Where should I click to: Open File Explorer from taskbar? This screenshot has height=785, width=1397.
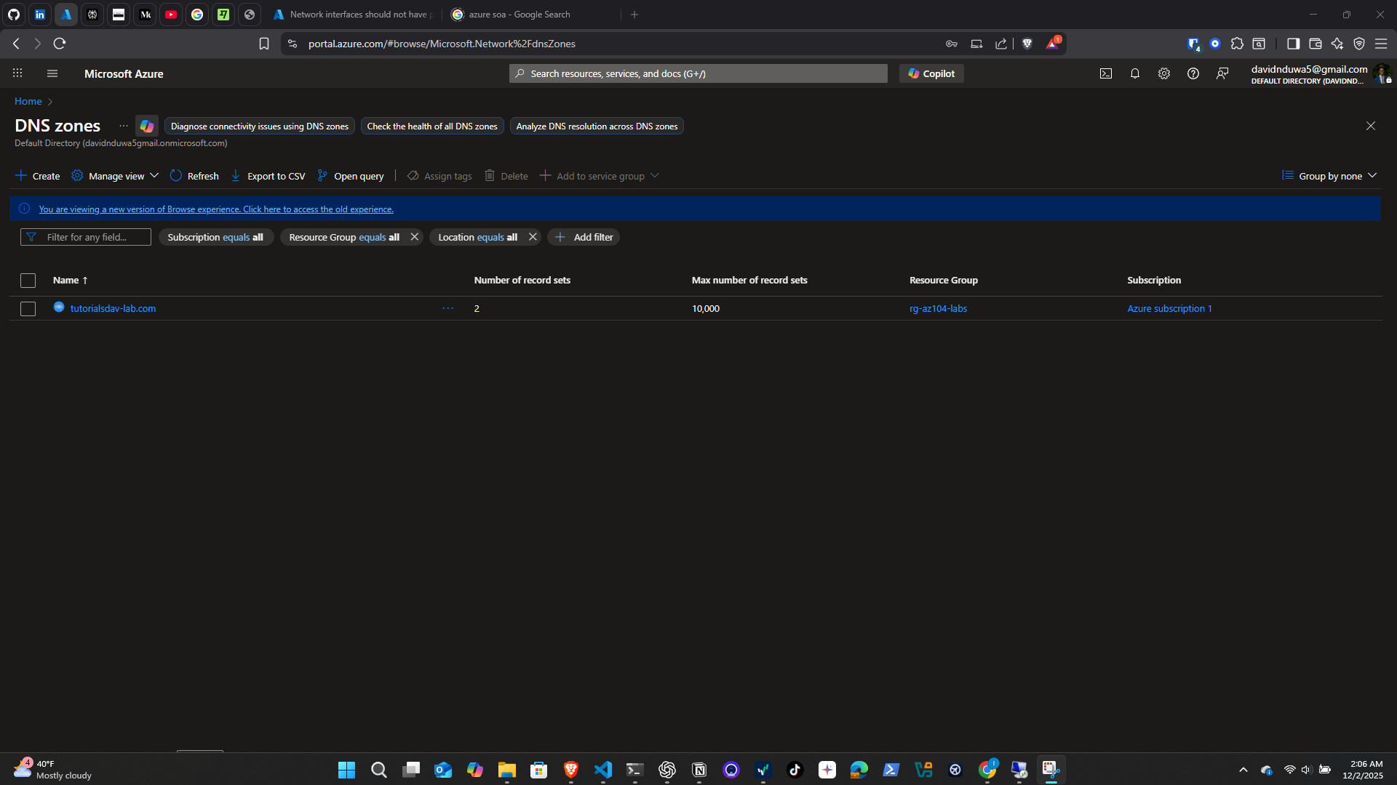click(507, 770)
